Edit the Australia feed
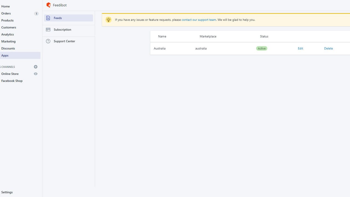Screen dimensions: 350x197 pos(300,48)
